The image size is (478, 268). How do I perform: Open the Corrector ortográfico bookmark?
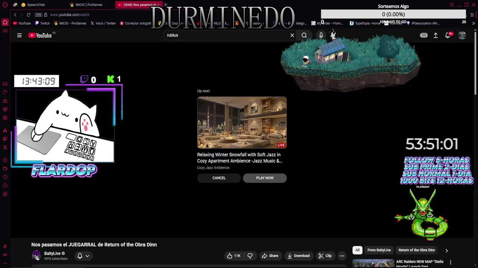pyautogui.click(x=136, y=23)
